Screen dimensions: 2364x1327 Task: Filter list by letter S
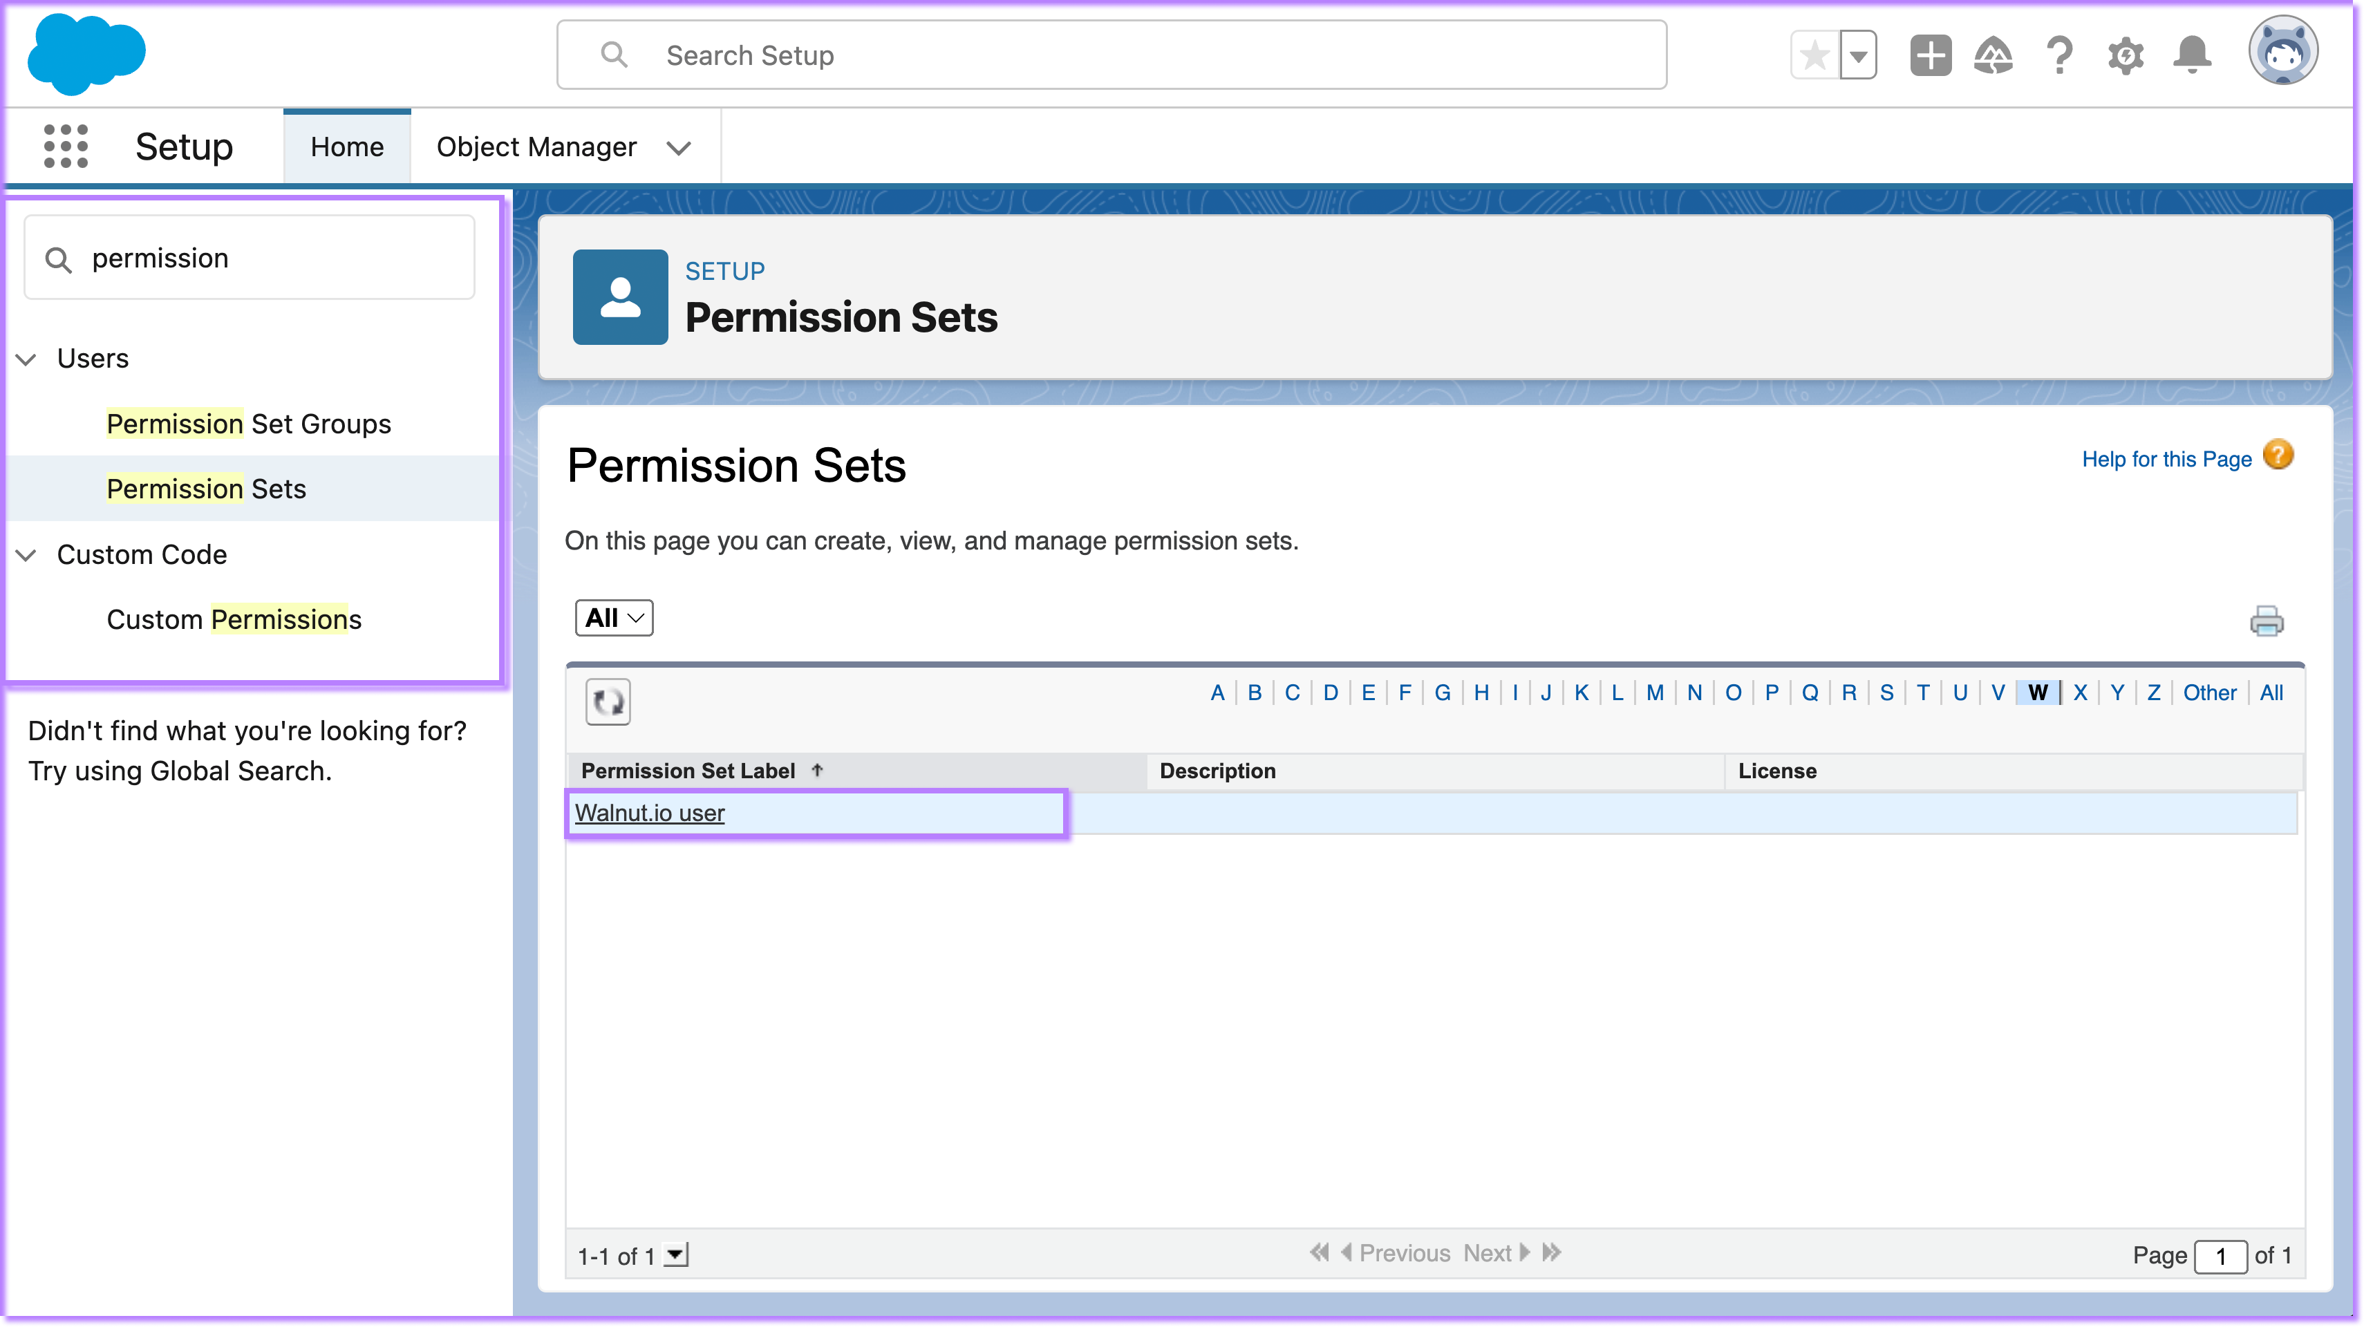1887,693
